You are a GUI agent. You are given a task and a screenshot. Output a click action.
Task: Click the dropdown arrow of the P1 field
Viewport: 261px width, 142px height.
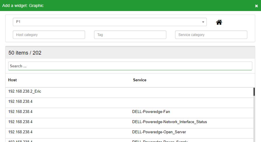(203, 22)
